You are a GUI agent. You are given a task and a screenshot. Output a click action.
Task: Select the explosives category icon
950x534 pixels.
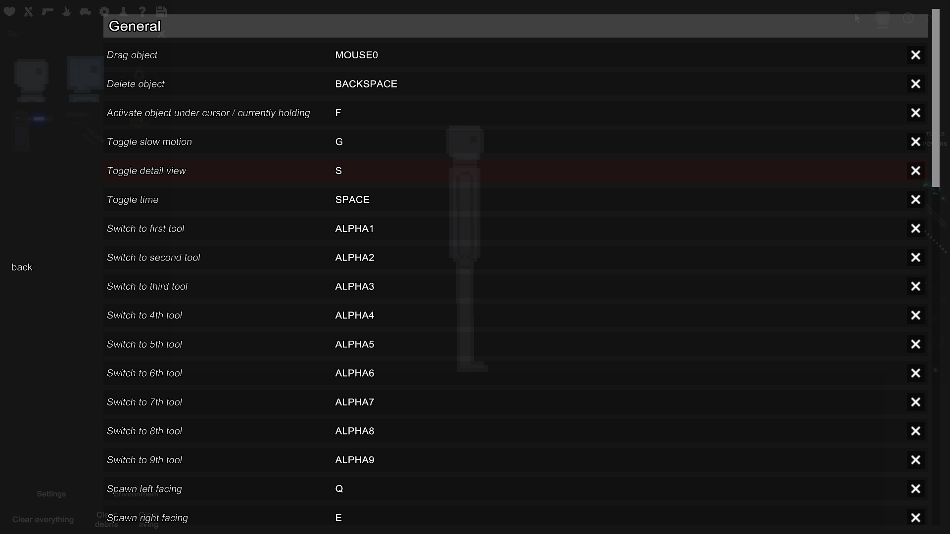(66, 11)
